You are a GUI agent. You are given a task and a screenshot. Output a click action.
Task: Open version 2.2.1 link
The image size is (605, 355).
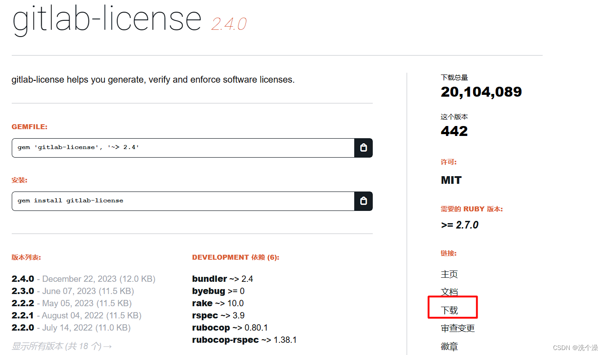pos(23,315)
